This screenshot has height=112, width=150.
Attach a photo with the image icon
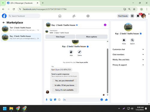pyautogui.click(x=51, y=100)
